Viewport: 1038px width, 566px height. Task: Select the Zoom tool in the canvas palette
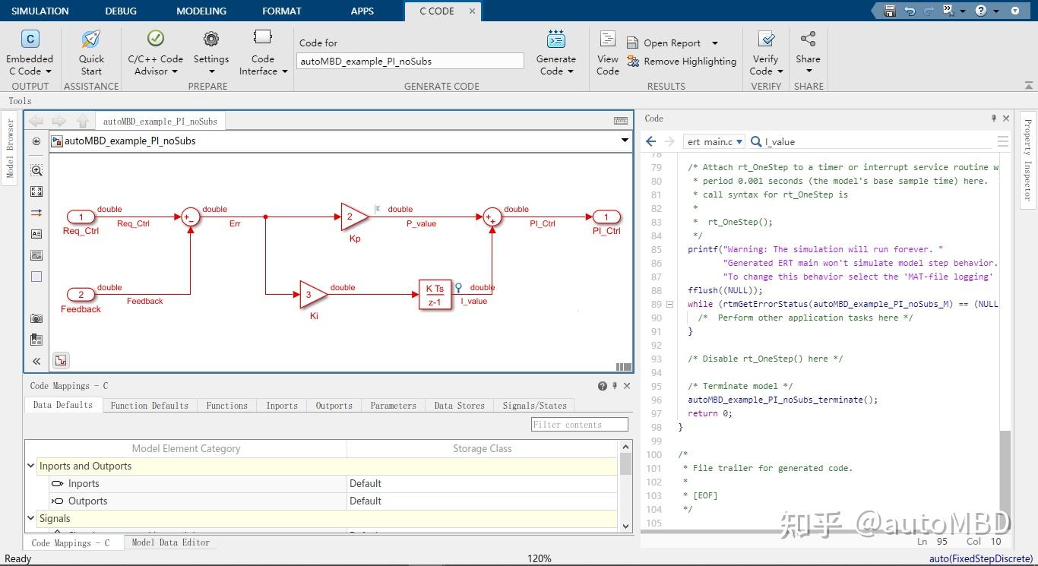(x=36, y=170)
